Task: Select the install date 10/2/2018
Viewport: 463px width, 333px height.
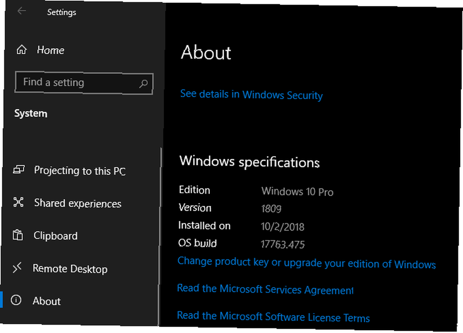Action: coord(282,226)
